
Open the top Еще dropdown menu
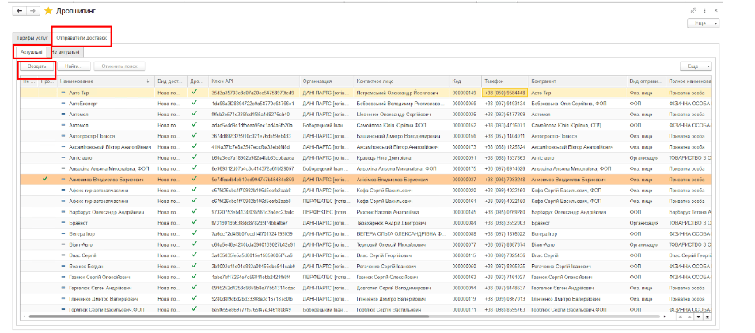pyautogui.click(x=700, y=24)
